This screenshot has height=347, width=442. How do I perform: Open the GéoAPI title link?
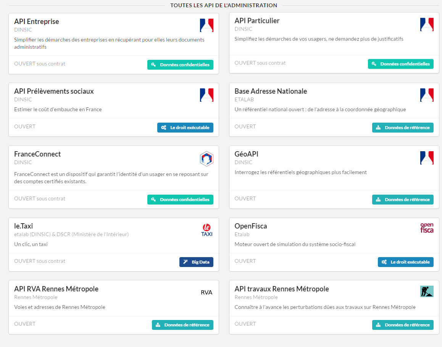click(x=246, y=154)
